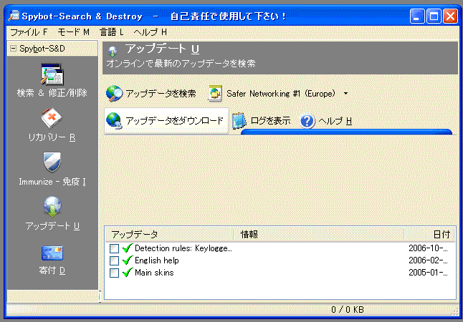Click the 2006-10-... date cell
The height and width of the screenshot is (322, 463).
pyautogui.click(x=428, y=248)
